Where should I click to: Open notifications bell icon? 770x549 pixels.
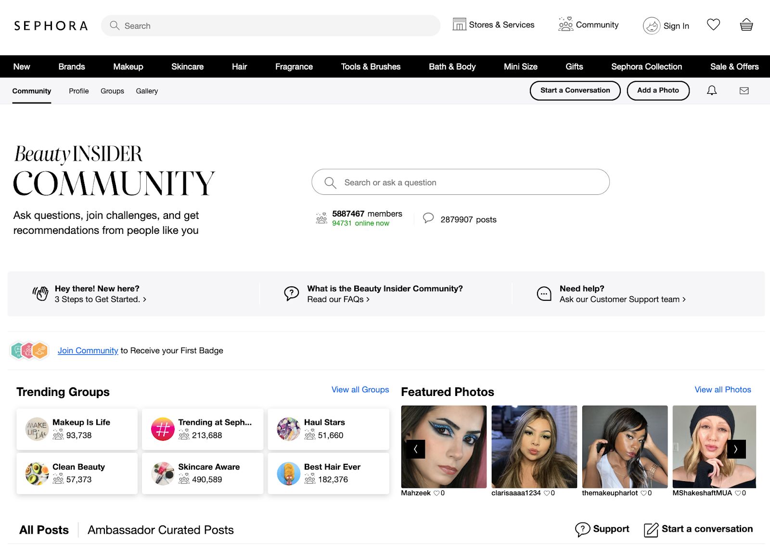click(x=712, y=90)
